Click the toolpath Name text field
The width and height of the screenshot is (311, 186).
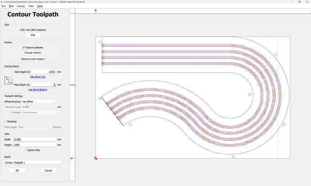[x=32, y=162]
